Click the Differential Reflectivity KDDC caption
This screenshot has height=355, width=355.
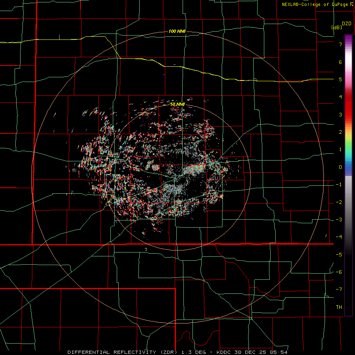coord(177,352)
